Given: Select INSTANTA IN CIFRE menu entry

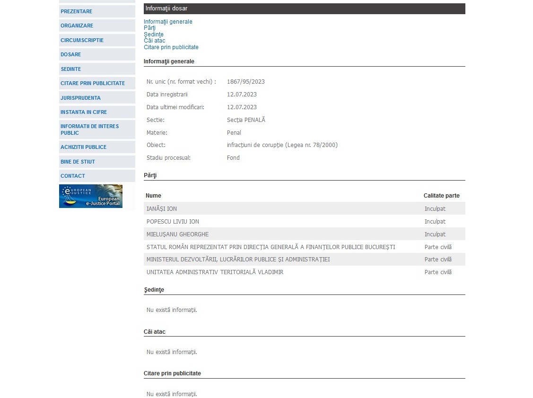Looking at the screenshot, I should (x=84, y=112).
